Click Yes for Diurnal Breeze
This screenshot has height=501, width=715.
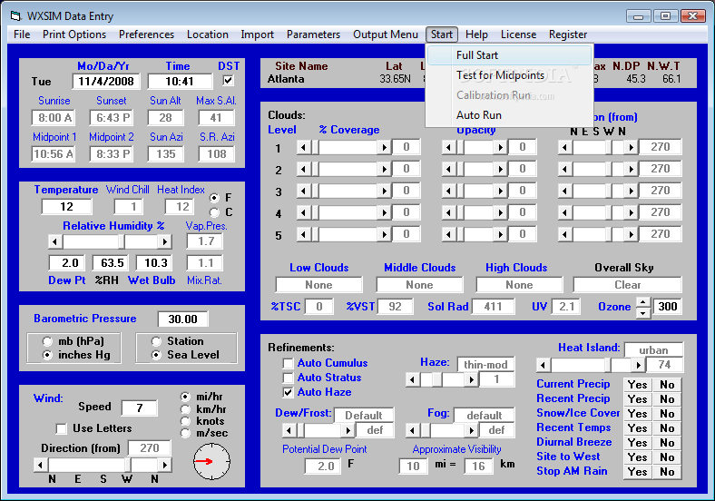coord(638,443)
